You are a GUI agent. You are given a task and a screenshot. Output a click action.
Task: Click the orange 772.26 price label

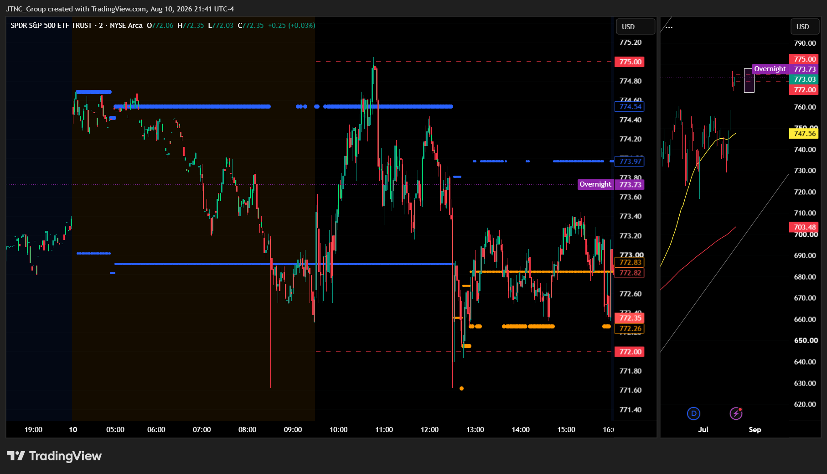coord(630,328)
